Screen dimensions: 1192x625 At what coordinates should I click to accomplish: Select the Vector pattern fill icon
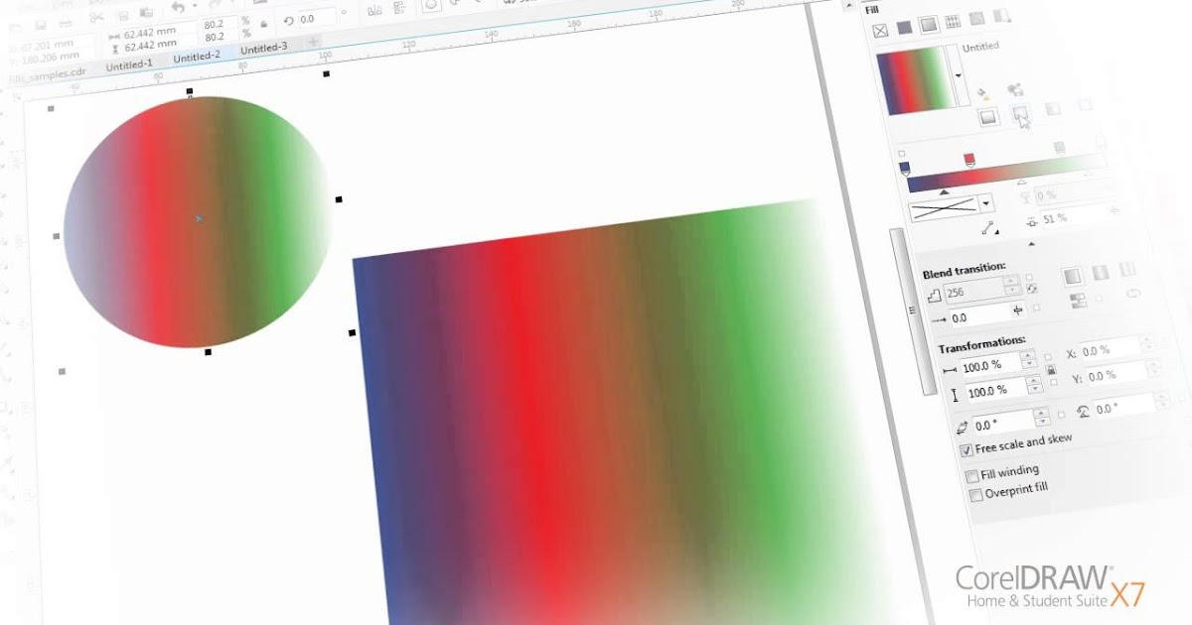(x=952, y=22)
